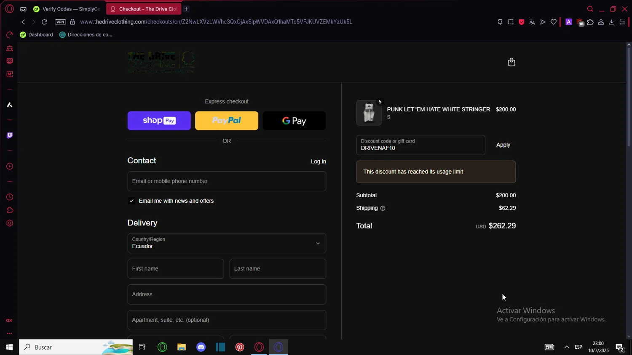Toggle the VPN badge in address bar
The image size is (632, 355).
(x=60, y=22)
